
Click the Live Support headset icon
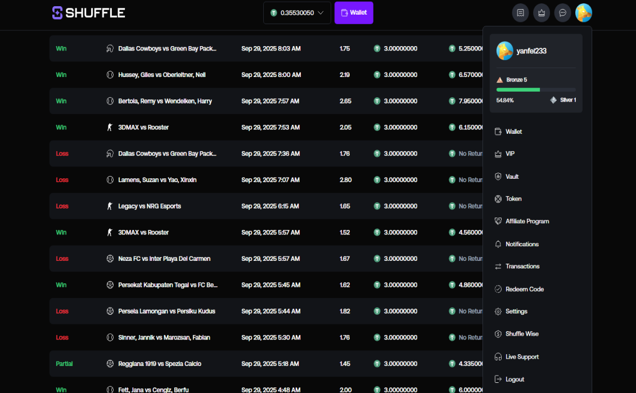point(498,356)
